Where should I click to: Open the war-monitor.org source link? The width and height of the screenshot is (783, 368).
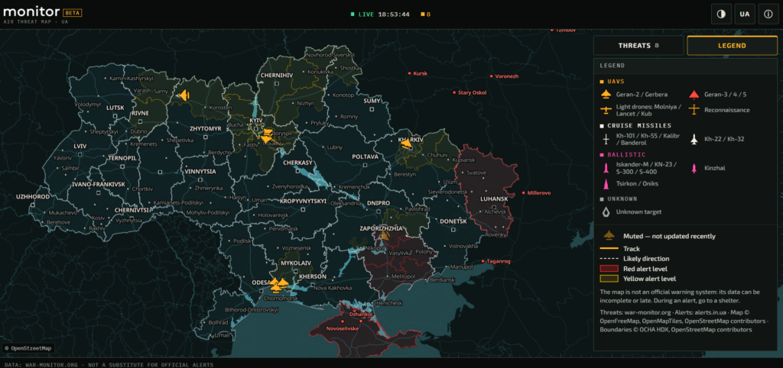[x=647, y=313]
